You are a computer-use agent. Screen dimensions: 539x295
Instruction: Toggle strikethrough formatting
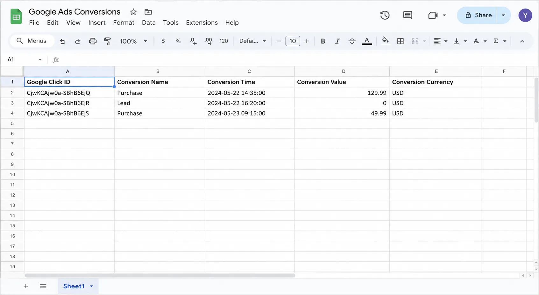(352, 41)
